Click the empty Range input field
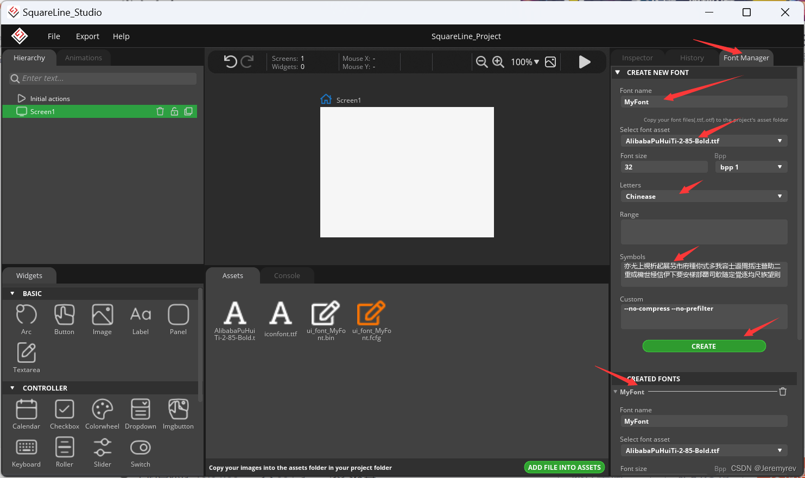Image resolution: width=805 pixels, height=478 pixels. 703,232
